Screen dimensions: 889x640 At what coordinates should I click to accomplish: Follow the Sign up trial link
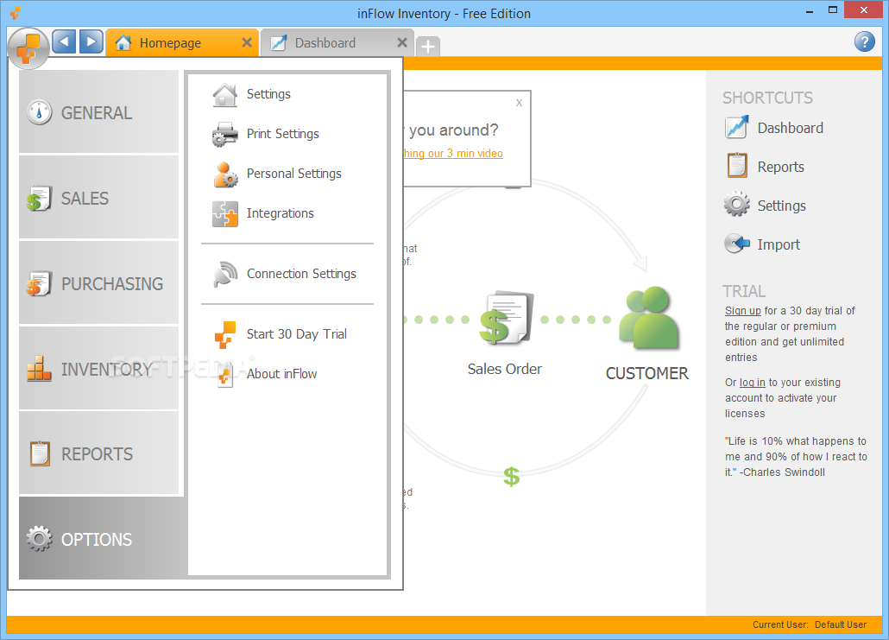(x=743, y=311)
